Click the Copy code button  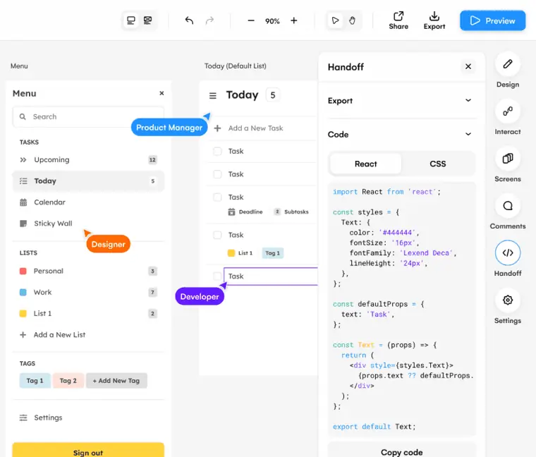[x=402, y=451]
